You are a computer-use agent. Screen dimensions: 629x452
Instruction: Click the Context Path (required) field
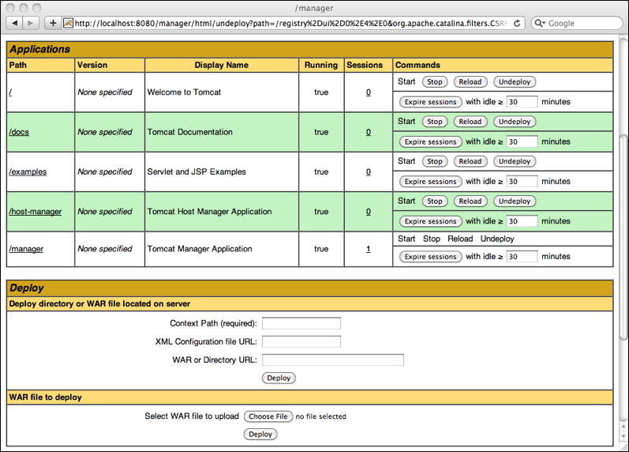click(301, 323)
